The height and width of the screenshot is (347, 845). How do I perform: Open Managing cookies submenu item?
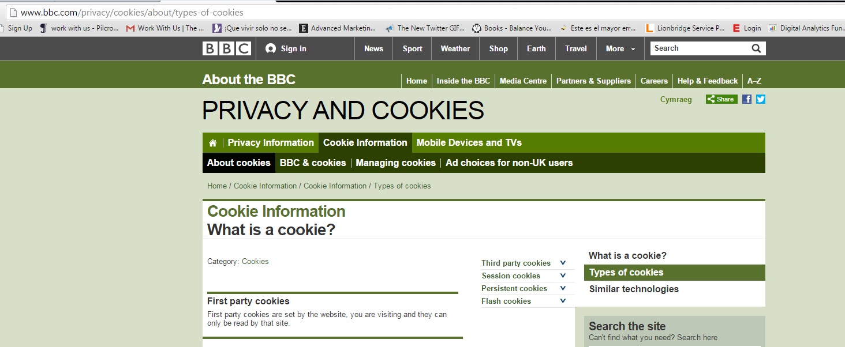(395, 163)
